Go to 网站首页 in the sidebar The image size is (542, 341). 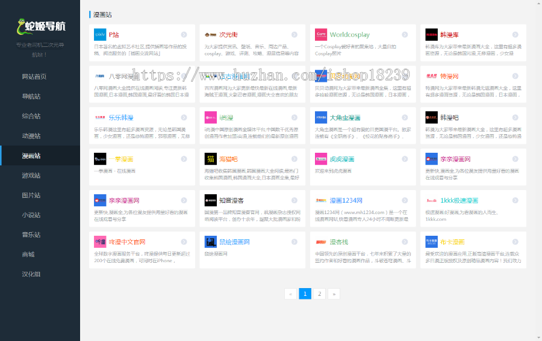[34, 76]
